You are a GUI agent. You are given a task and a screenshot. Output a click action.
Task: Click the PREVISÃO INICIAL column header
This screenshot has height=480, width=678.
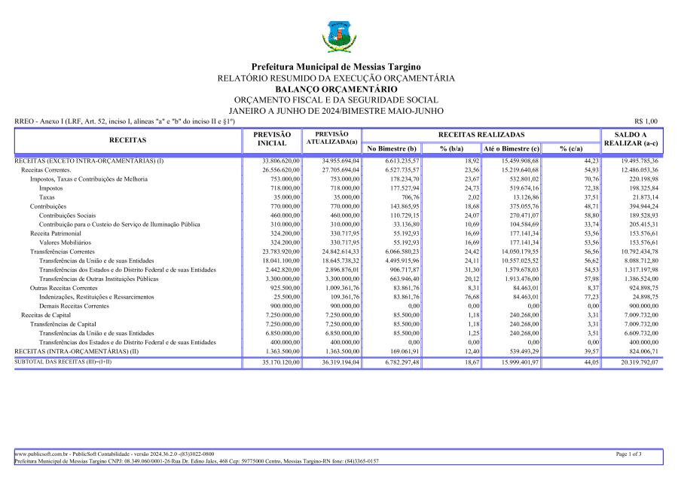[272, 139]
